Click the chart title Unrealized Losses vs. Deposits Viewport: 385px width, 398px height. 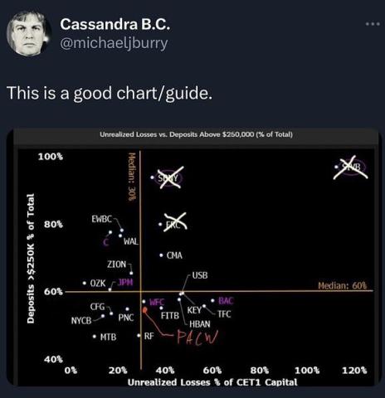[196, 134]
